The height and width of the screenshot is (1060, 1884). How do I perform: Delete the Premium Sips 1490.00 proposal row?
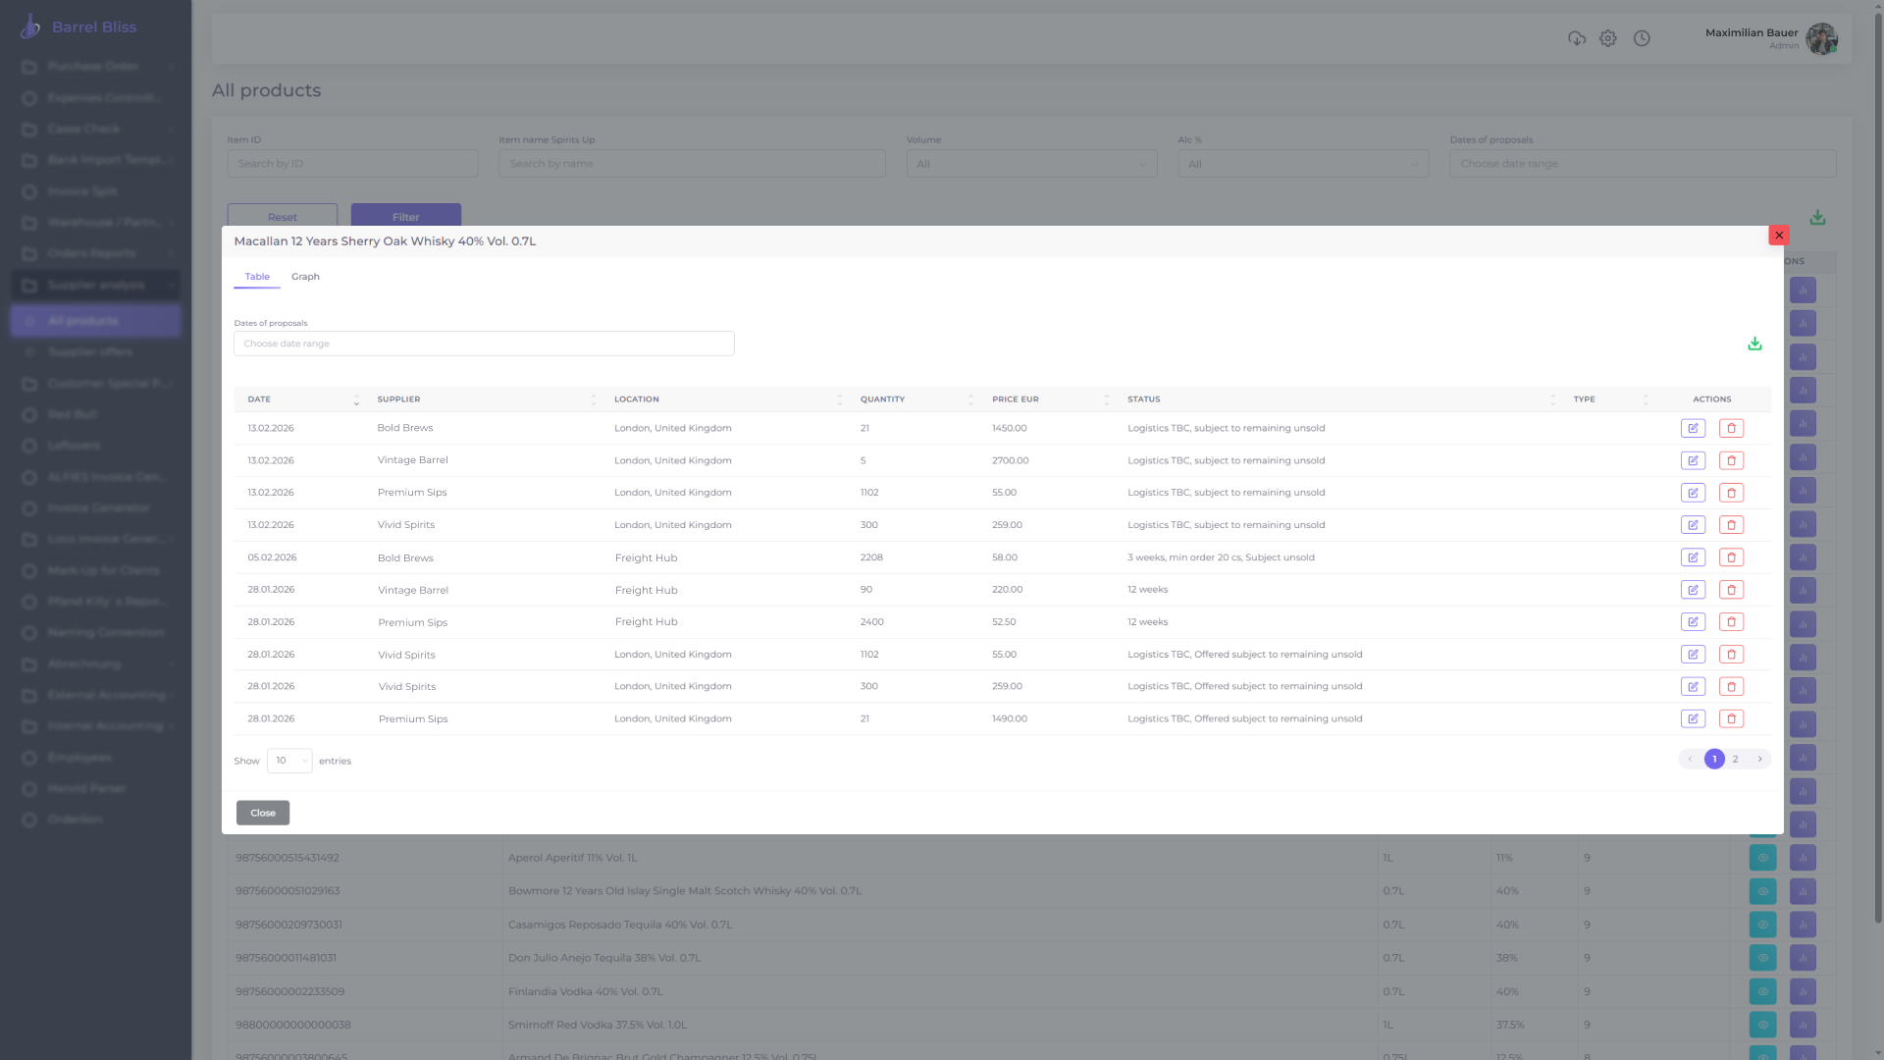1731,718
